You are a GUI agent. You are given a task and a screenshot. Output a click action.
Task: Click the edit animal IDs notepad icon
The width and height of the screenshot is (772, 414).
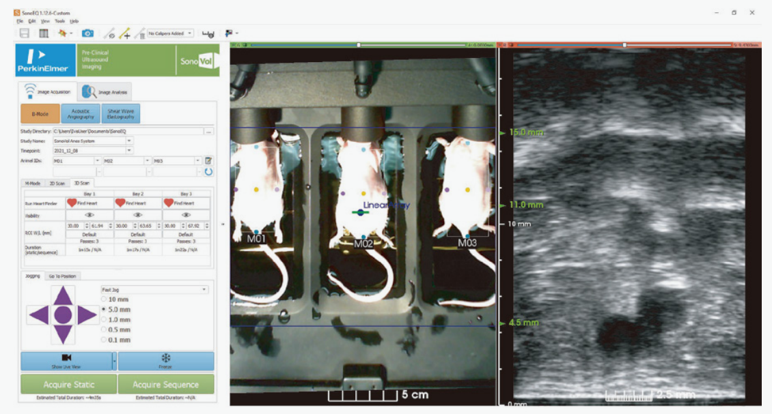point(208,161)
